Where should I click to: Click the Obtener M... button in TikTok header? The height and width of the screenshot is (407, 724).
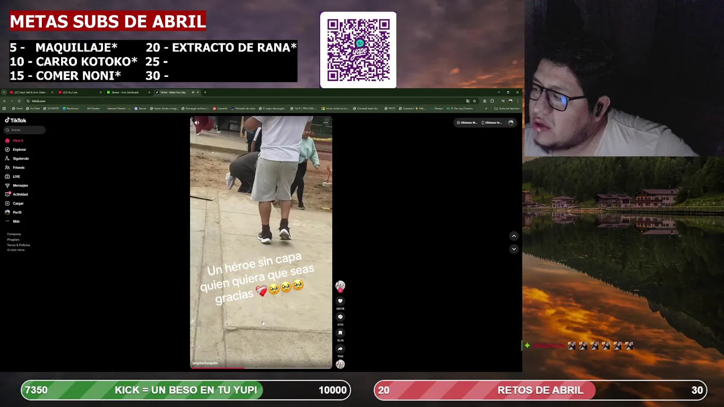click(x=467, y=123)
